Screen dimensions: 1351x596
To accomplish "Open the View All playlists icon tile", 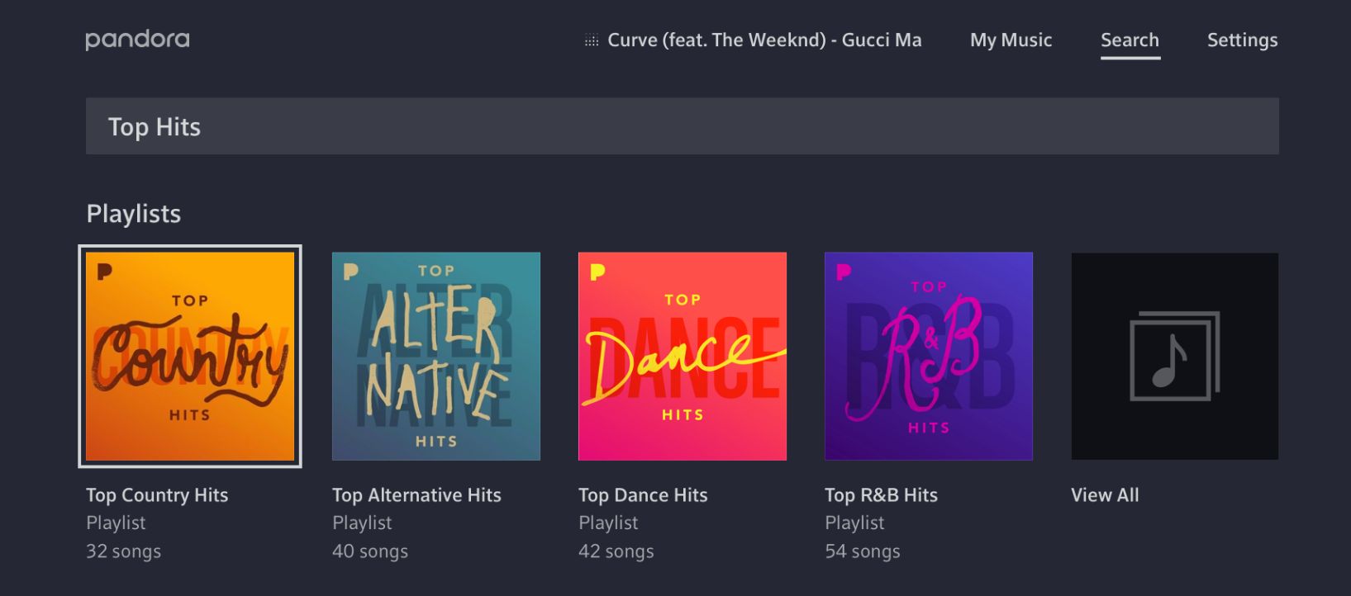I will [1174, 356].
